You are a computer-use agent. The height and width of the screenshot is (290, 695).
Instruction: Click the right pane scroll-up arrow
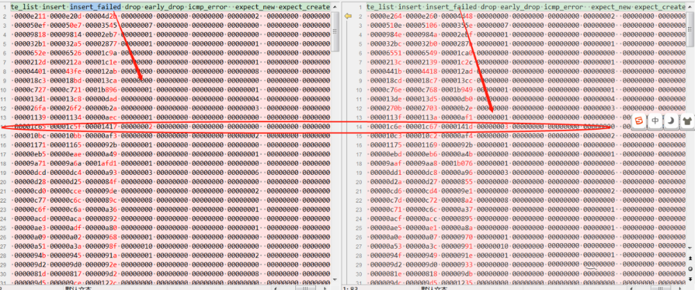pos(690,6)
